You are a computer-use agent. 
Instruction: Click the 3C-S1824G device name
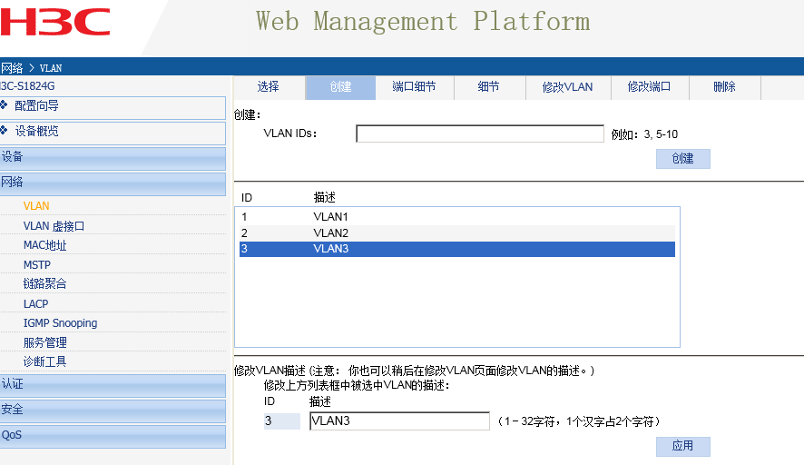[x=27, y=86]
